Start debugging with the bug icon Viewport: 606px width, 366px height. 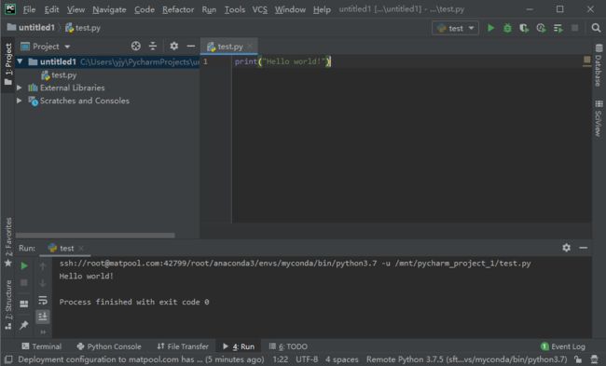pyautogui.click(x=507, y=28)
